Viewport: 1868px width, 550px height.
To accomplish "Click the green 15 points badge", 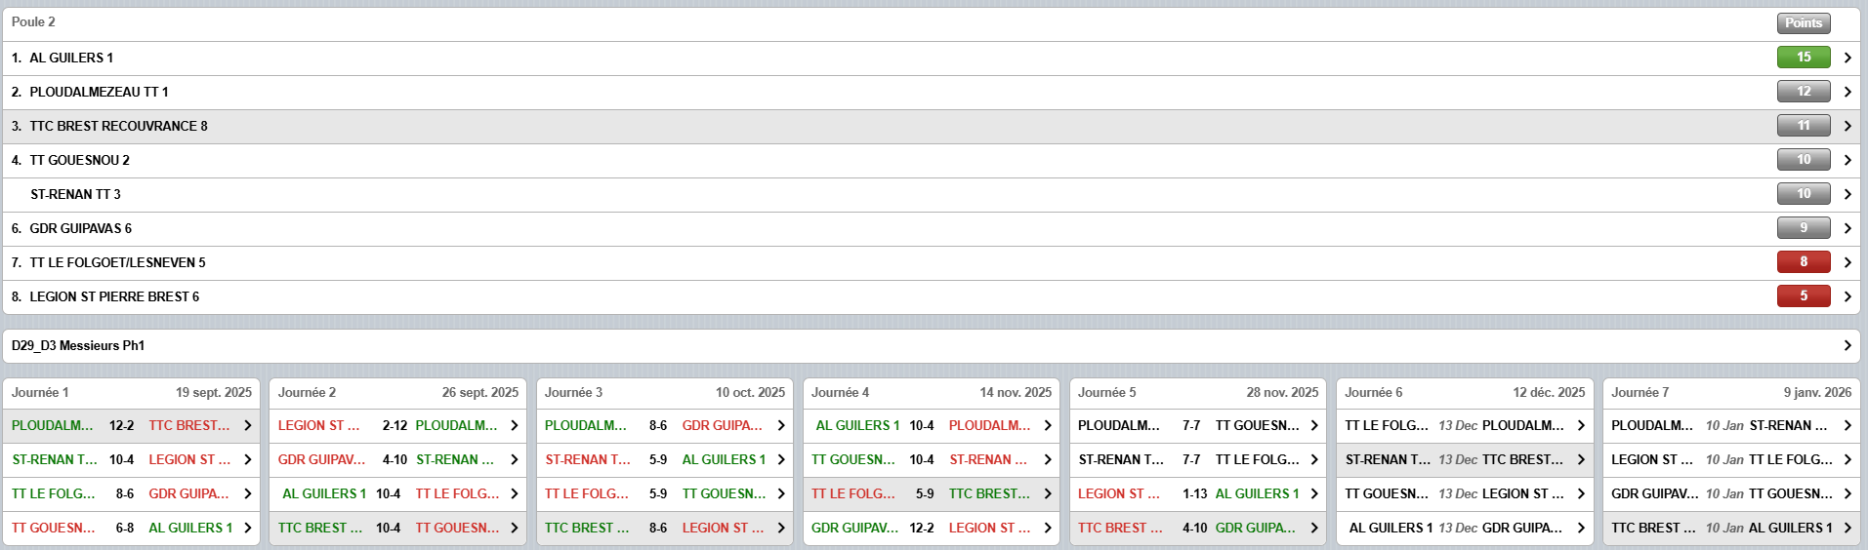I will click(1803, 58).
